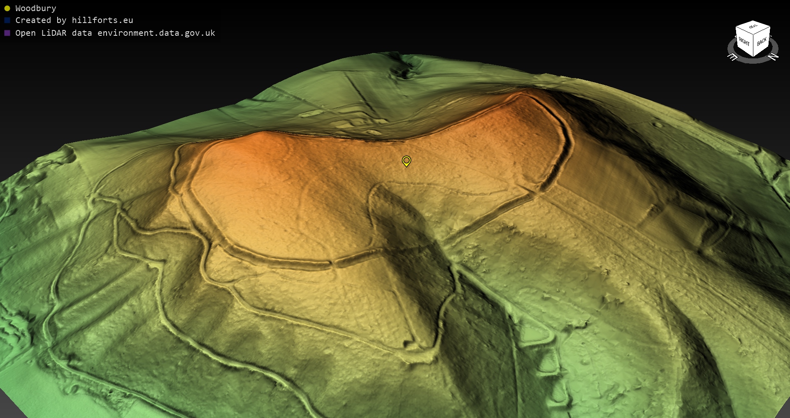Click the purple square beside Open LiDAR data
790x418 pixels.
tap(7, 33)
